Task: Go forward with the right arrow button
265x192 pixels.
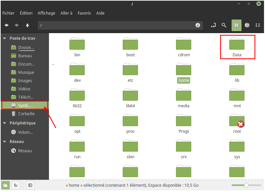Action: pyautogui.click(x=17, y=25)
